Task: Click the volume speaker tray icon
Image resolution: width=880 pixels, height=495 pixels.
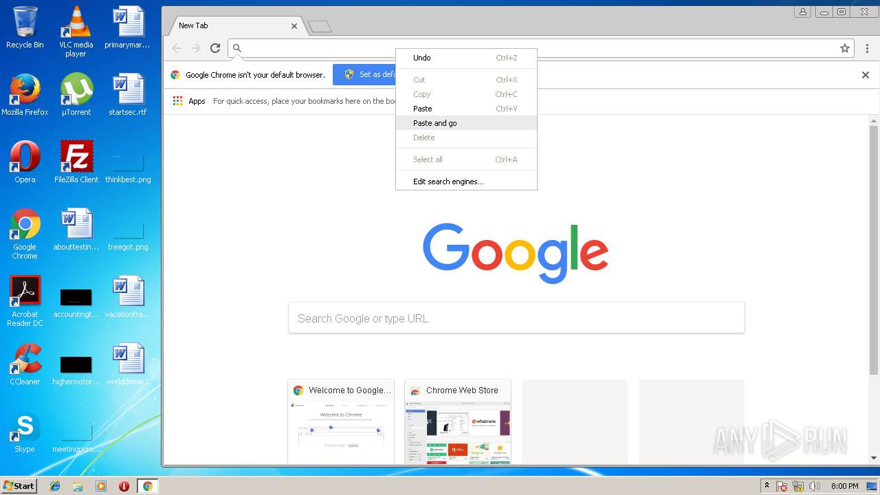Action: (x=815, y=486)
